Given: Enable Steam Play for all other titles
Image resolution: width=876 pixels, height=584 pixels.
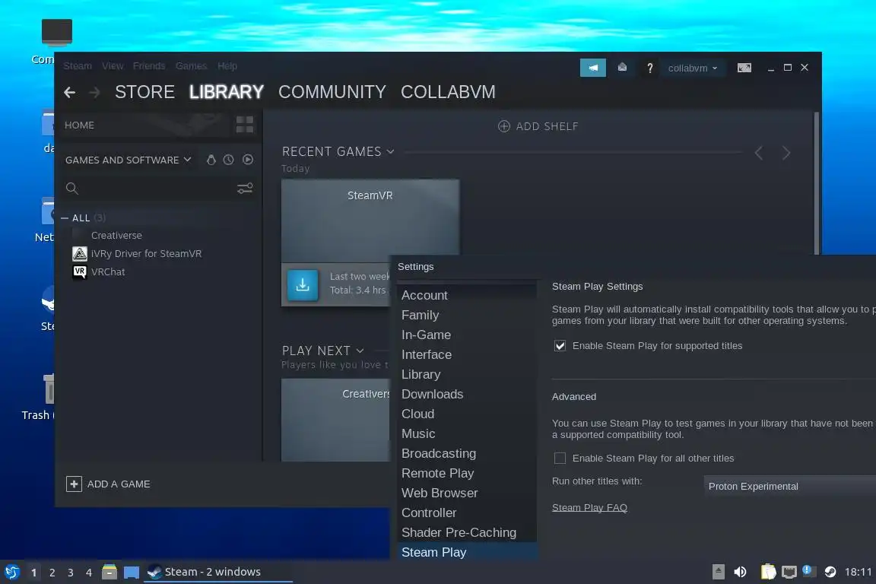Looking at the screenshot, I should pos(560,459).
